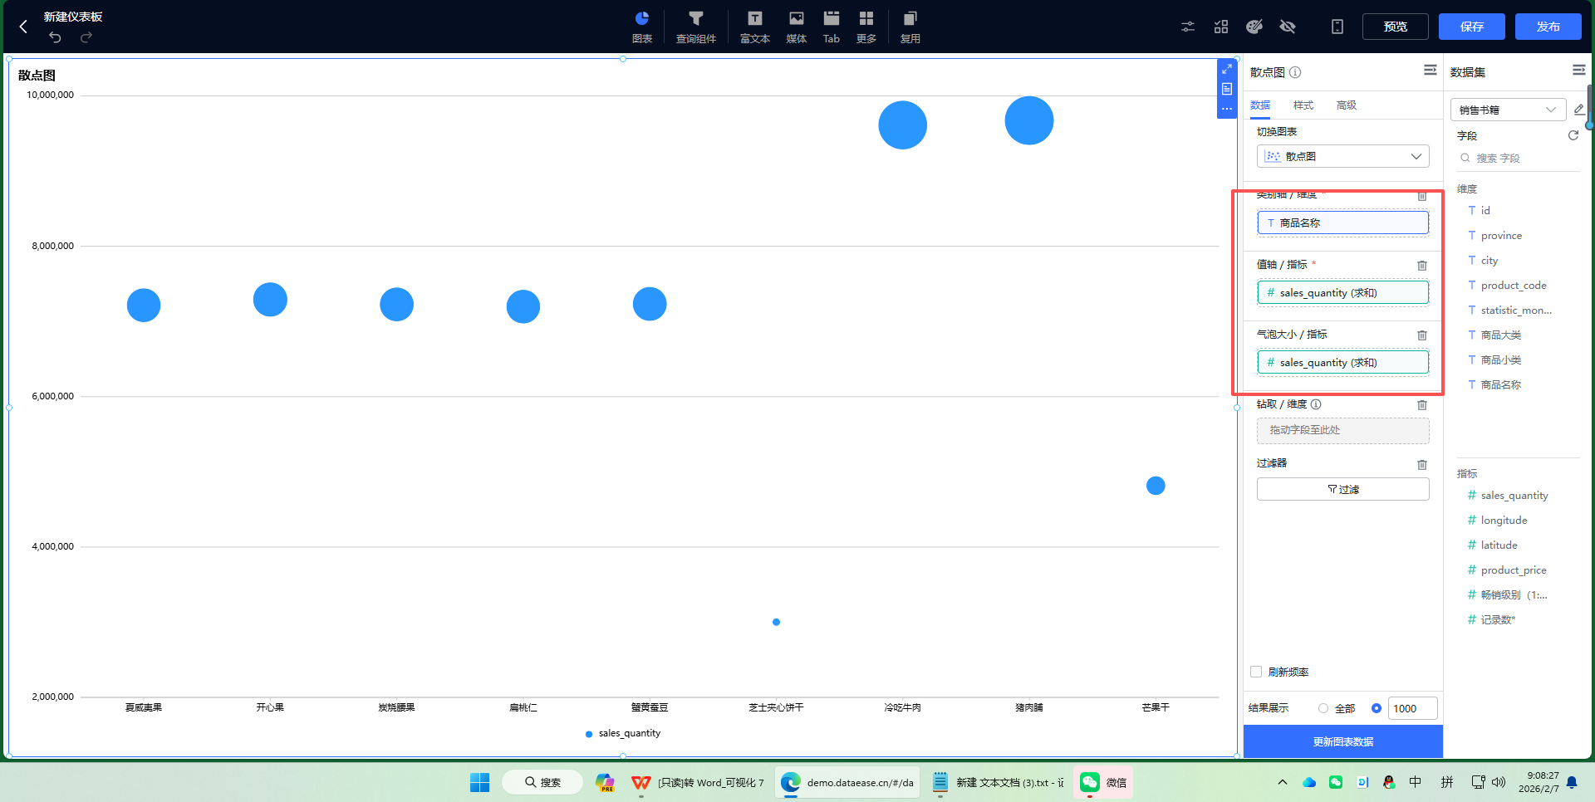Enable the 刷新频率 checkbox
1595x802 pixels.
click(1256, 672)
